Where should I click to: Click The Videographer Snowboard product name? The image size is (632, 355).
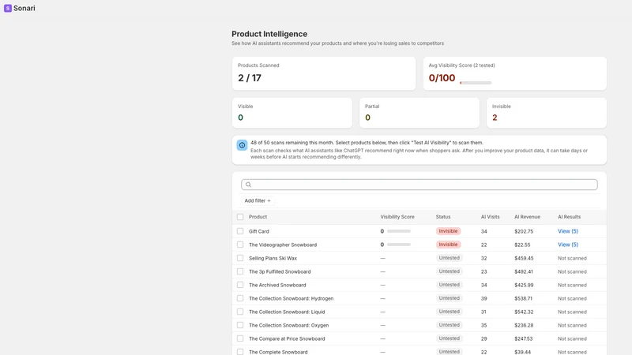coord(283,245)
